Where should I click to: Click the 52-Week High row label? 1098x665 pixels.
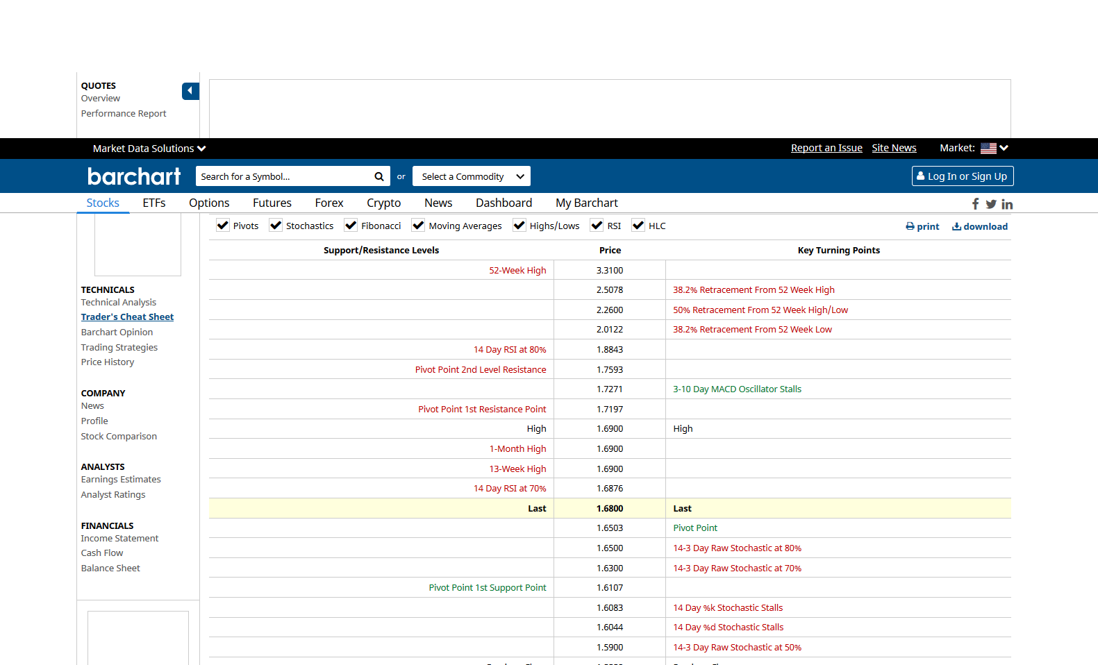pyautogui.click(x=517, y=271)
